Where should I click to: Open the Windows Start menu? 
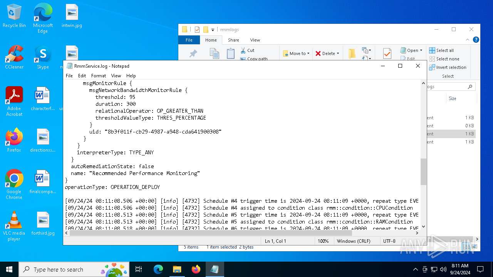[9, 269]
